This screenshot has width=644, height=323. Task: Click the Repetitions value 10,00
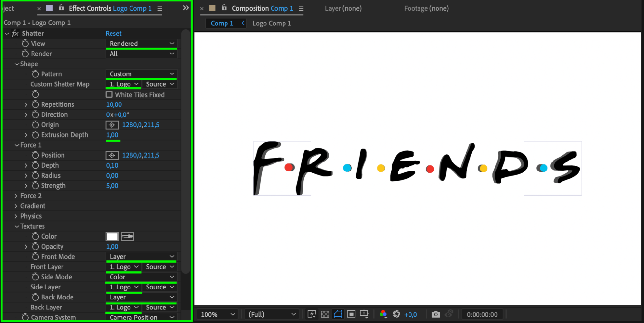[x=114, y=104]
